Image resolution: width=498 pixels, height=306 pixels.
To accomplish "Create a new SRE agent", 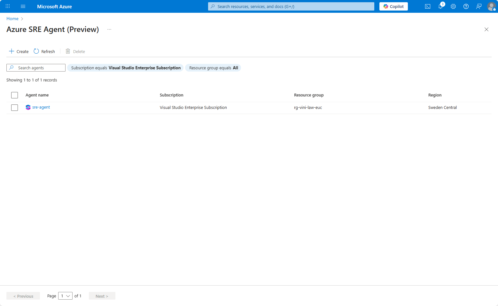I will tap(19, 51).
